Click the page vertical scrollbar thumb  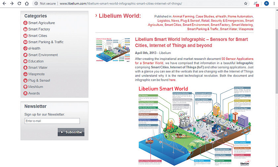pyautogui.click(x=276, y=61)
